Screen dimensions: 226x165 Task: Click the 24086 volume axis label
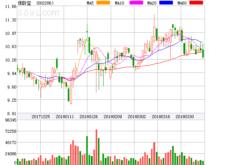[x=11, y=154]
